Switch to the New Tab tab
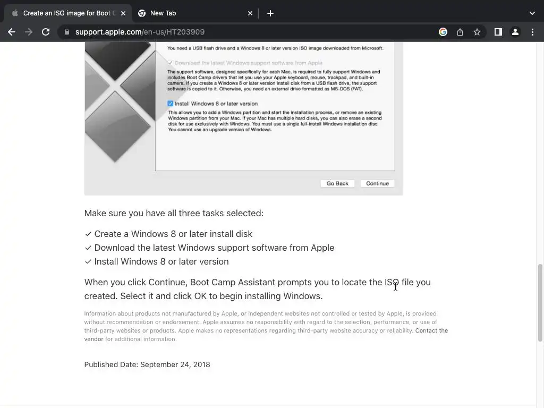The width and height of the screenshot is (544, 408). 195,13
